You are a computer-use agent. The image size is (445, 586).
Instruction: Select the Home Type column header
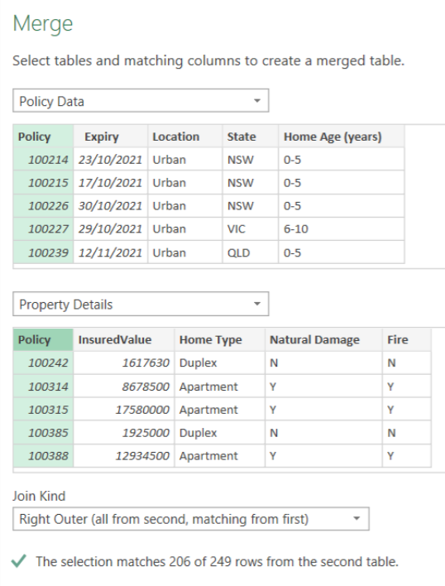point(220,339)
